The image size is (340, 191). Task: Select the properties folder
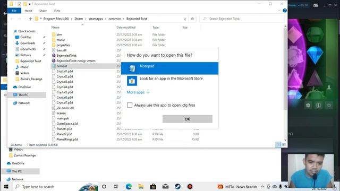click(63, 45)
